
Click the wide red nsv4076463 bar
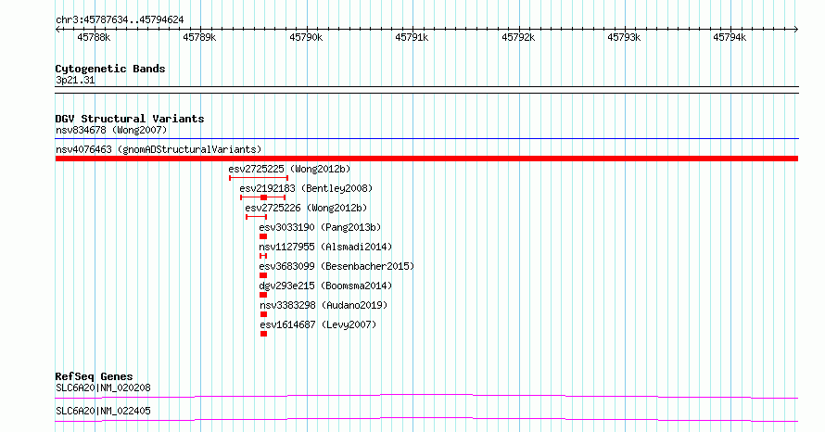pos(426,159)
